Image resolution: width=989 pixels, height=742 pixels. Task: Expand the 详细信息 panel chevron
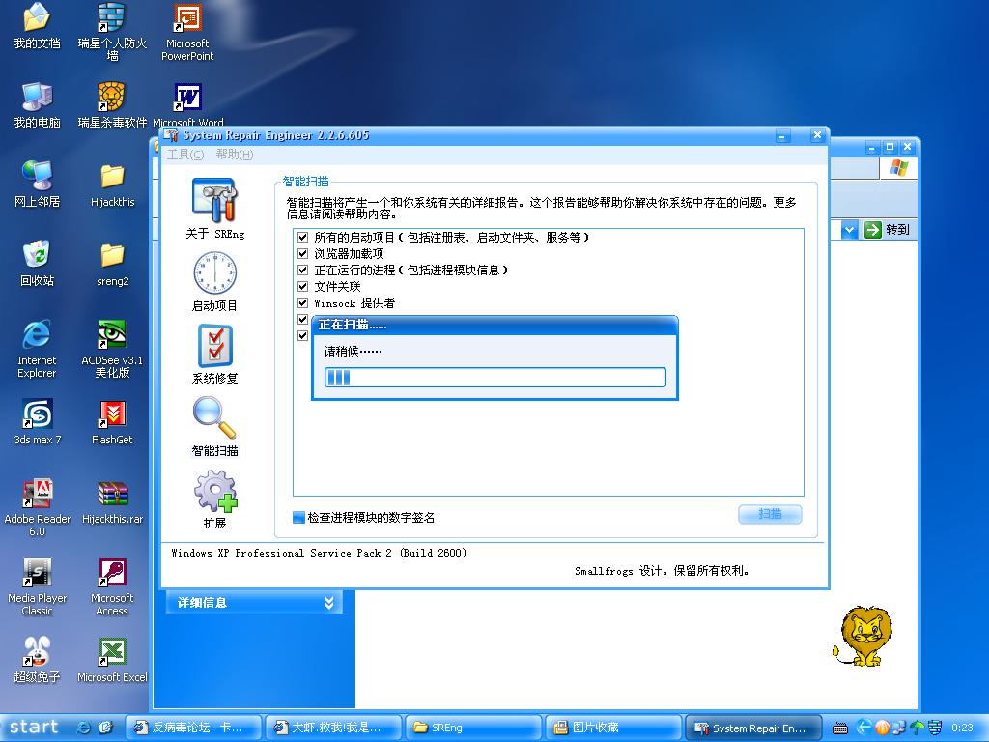[x=329, y=603]
